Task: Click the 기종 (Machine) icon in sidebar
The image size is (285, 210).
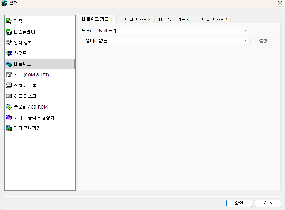Action: 9,21
